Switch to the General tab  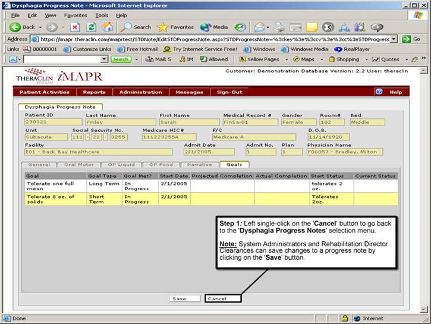pos(39,164)
